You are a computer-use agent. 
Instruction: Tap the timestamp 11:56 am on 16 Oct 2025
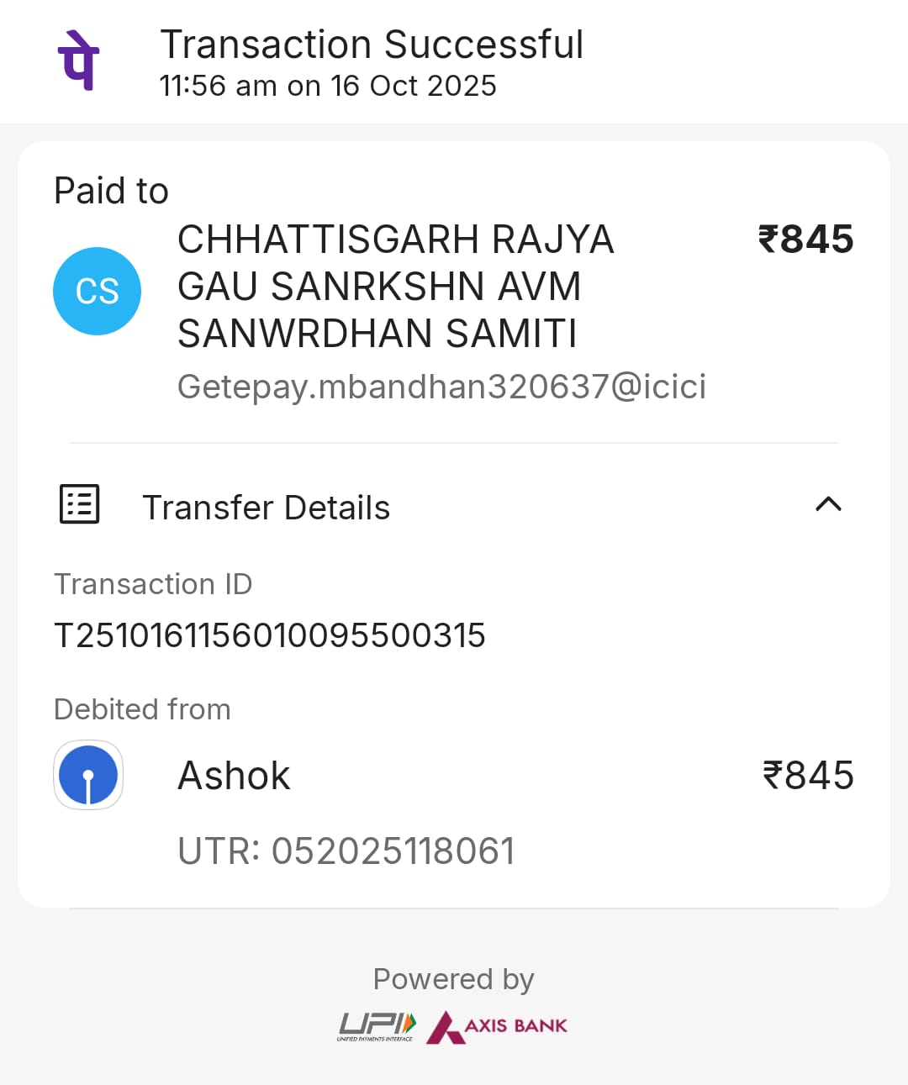coord(328,86)
